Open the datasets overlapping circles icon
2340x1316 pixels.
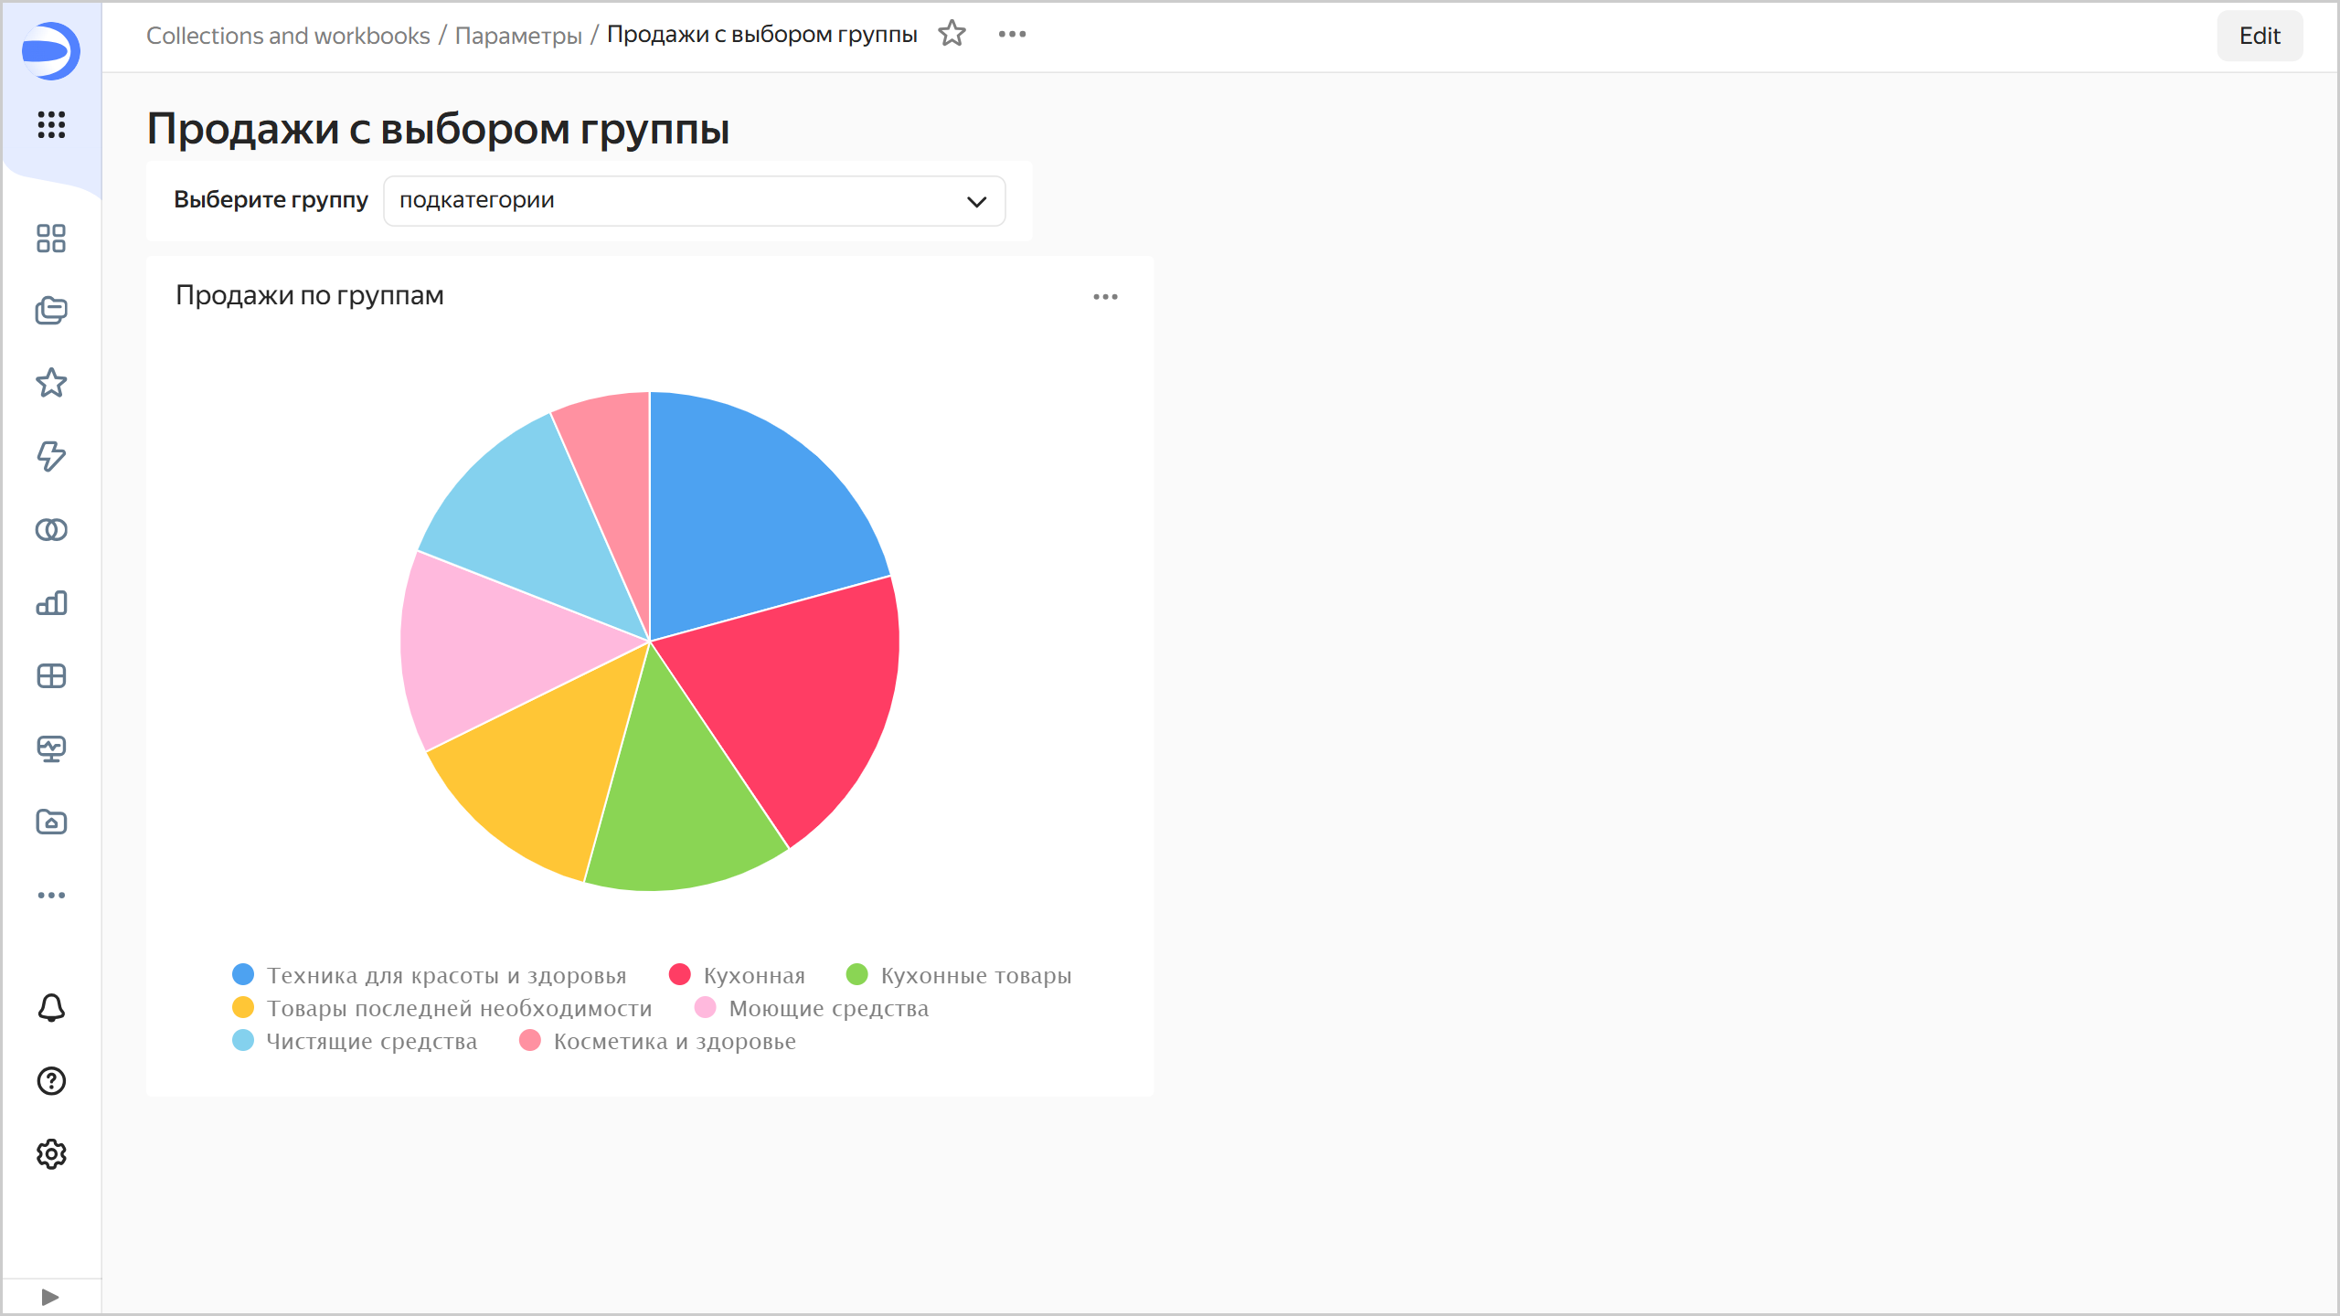[x=51, y=530]
